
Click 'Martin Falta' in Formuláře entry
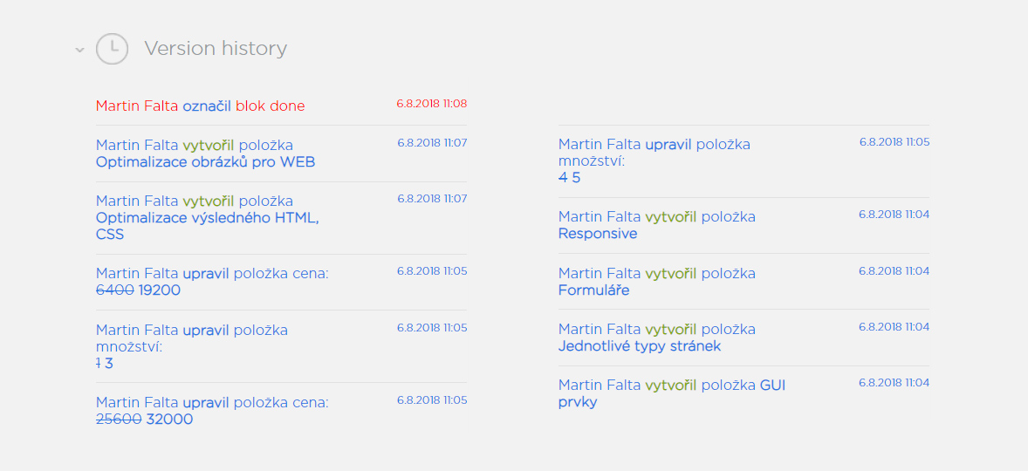[x=600, y=273]
